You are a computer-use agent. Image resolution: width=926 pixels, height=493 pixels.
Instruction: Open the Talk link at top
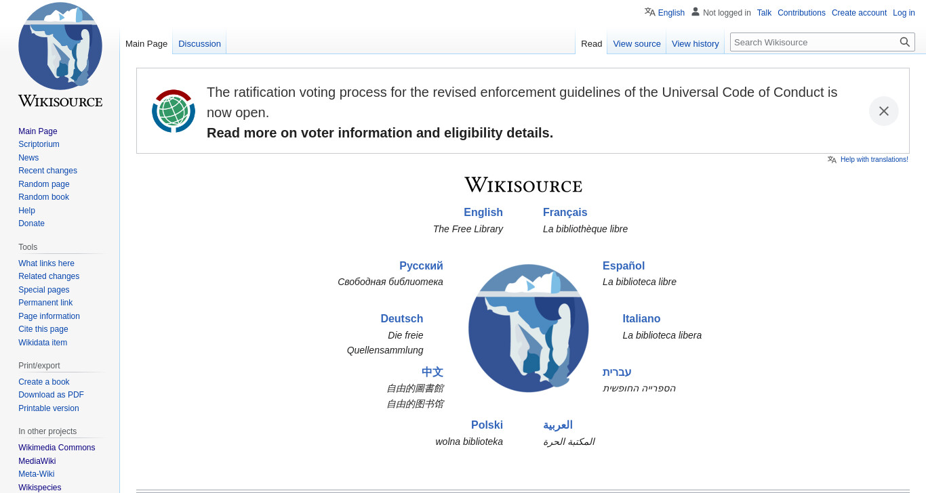click(x=764, y=13)
